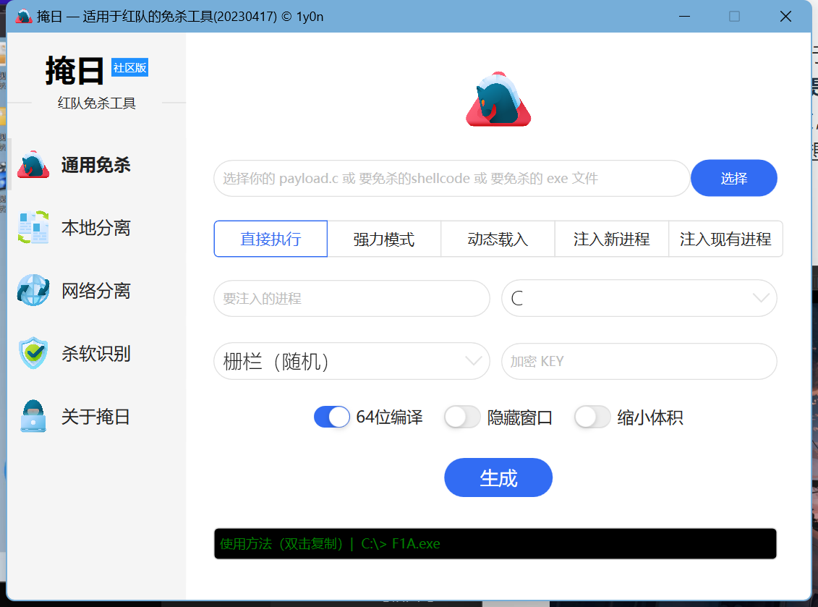Click the 要注入的进程 input field
818x607 pixels.
click(352, 299)
